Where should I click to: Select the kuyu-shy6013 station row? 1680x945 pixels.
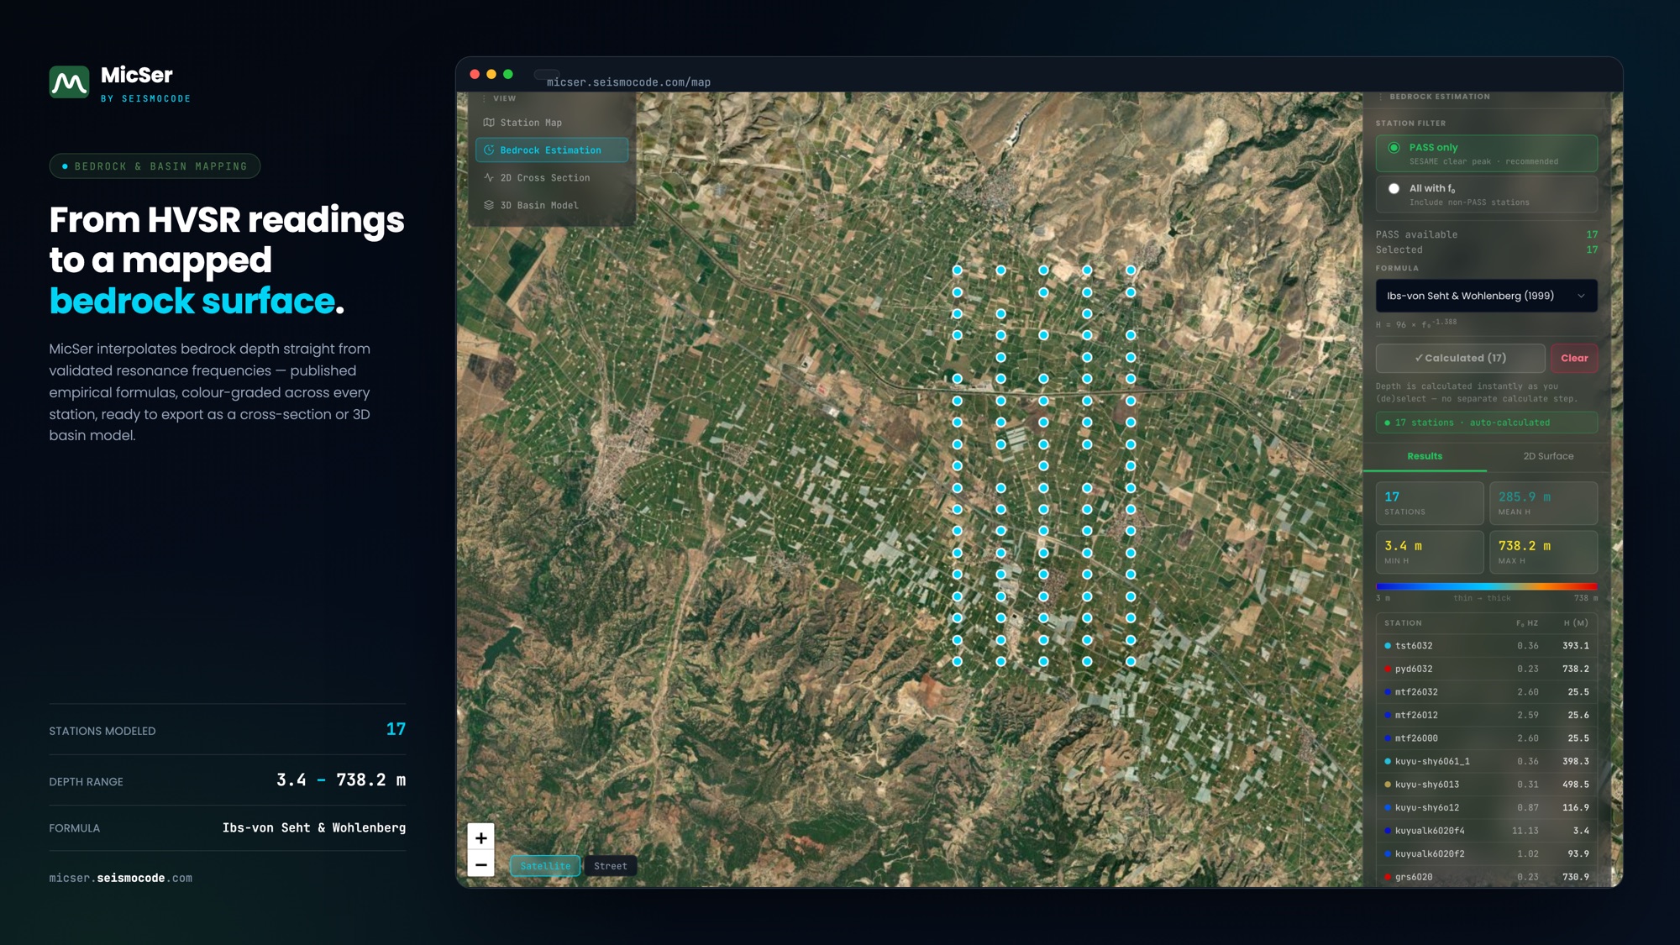[1486, 785]
